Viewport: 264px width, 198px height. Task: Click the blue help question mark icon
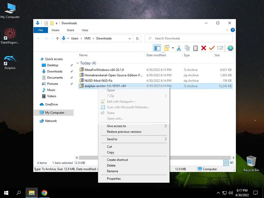233,30
